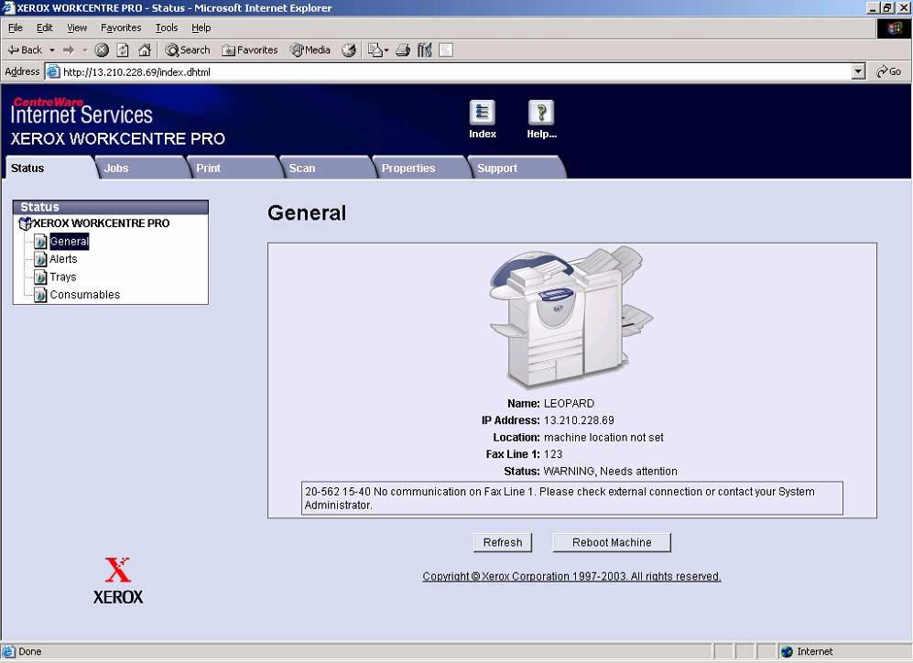
Task: Click the Stop loading icon
Action: (102, 50)
